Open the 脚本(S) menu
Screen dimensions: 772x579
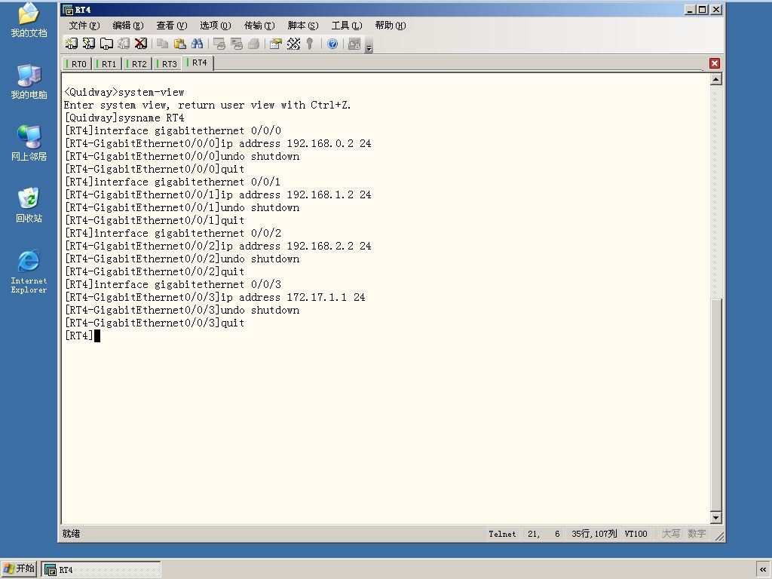coord(303,26)
